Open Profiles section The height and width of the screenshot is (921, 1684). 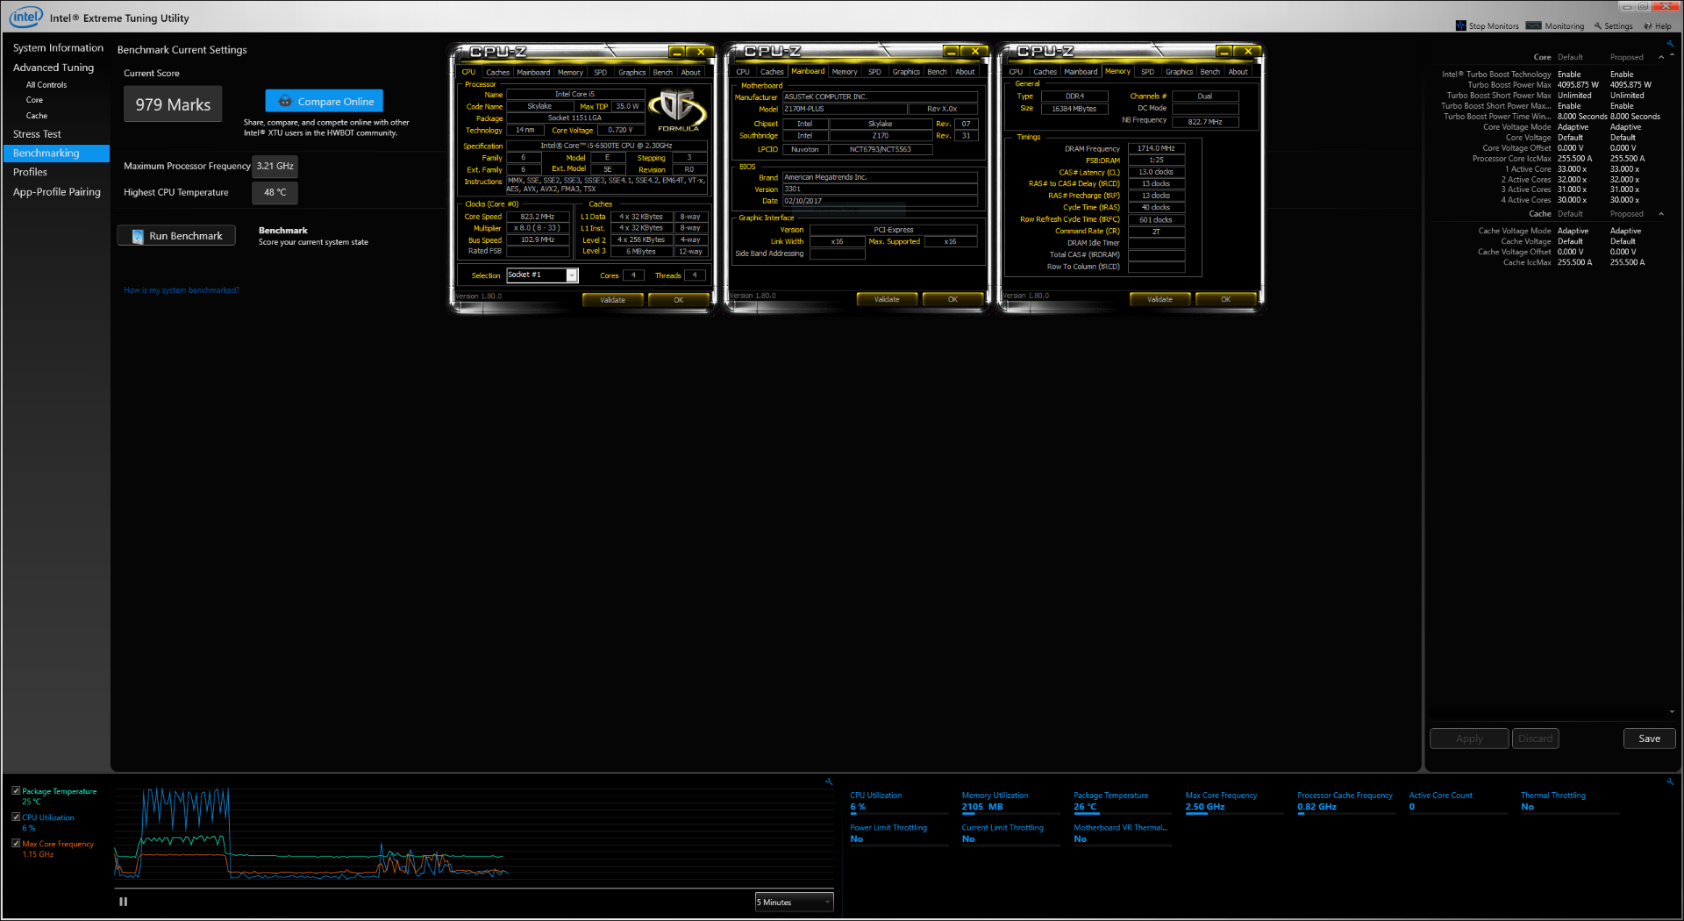click(x=30, y=172)
